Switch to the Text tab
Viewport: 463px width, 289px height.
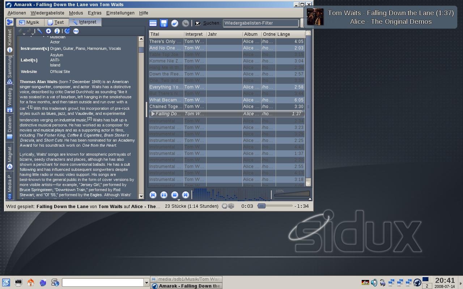(56, 22)
